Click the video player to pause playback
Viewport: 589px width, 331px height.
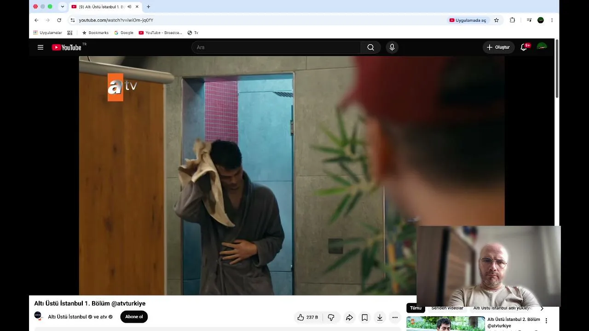(292, 176)
